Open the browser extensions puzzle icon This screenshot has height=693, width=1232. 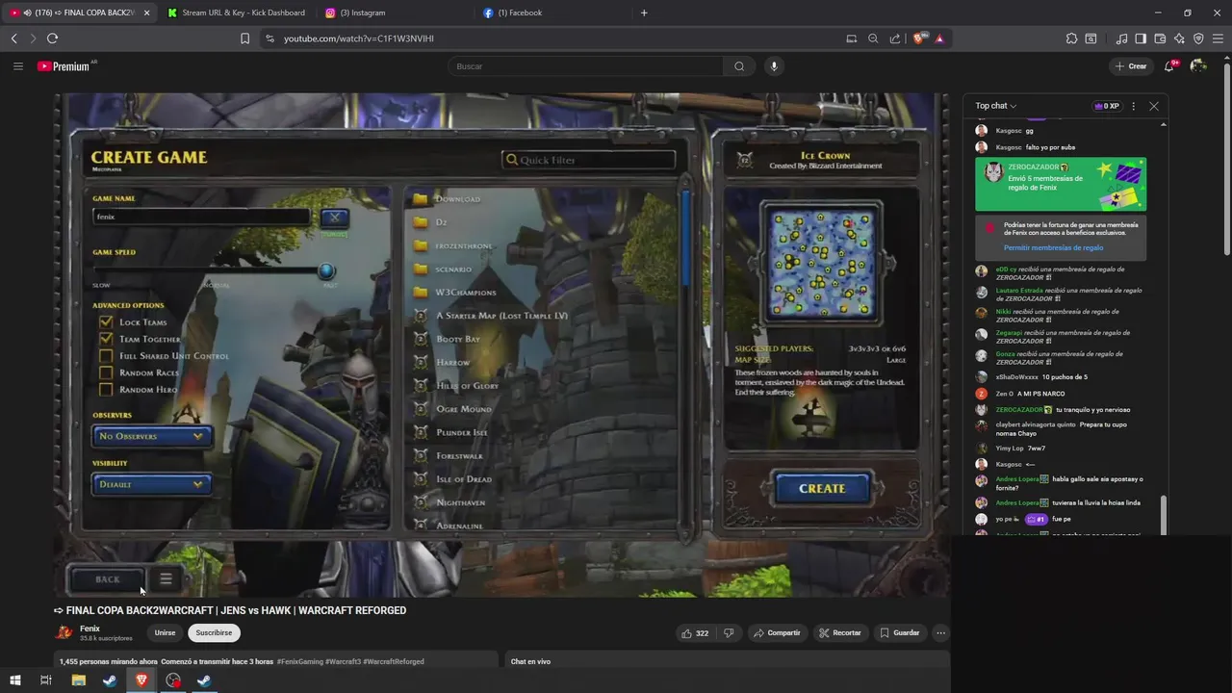coord(1071,38)
